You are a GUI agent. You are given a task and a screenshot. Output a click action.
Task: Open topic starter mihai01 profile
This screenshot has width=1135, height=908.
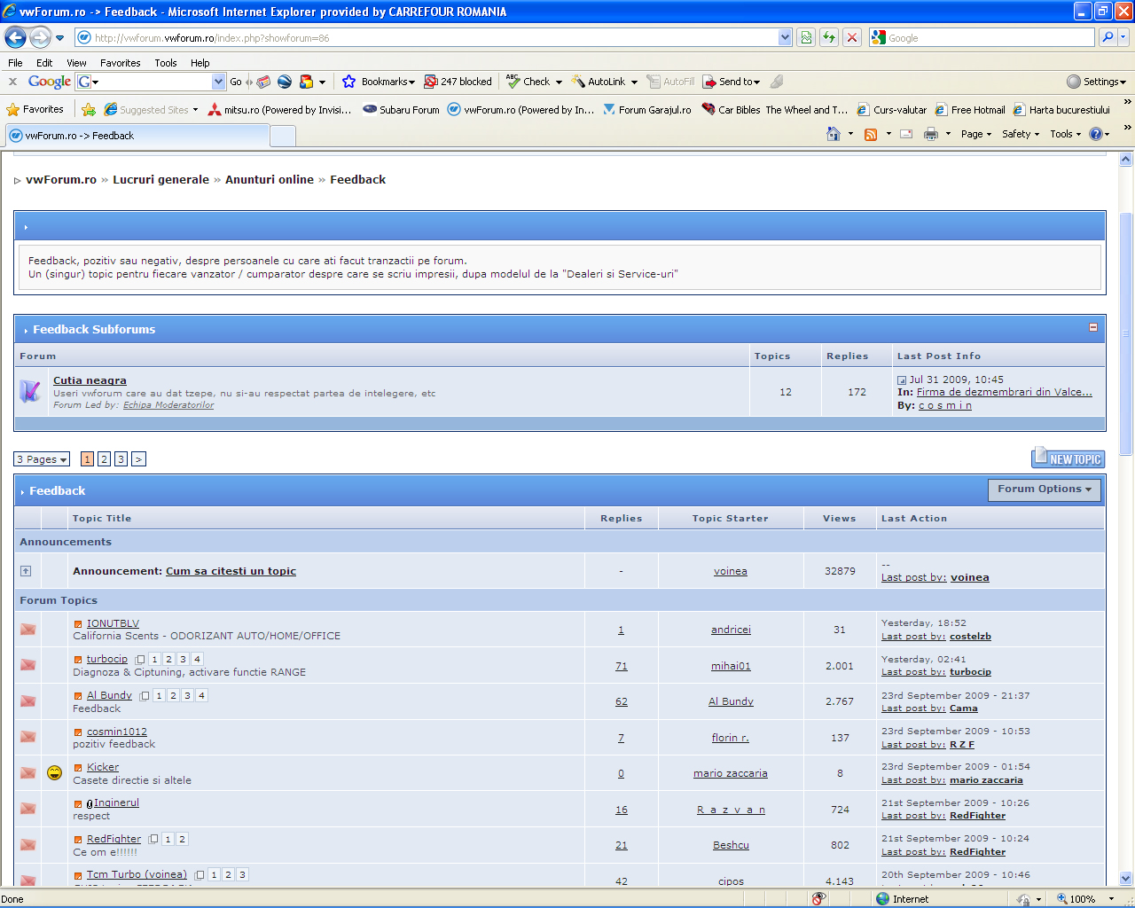click(x=731, y=666)
